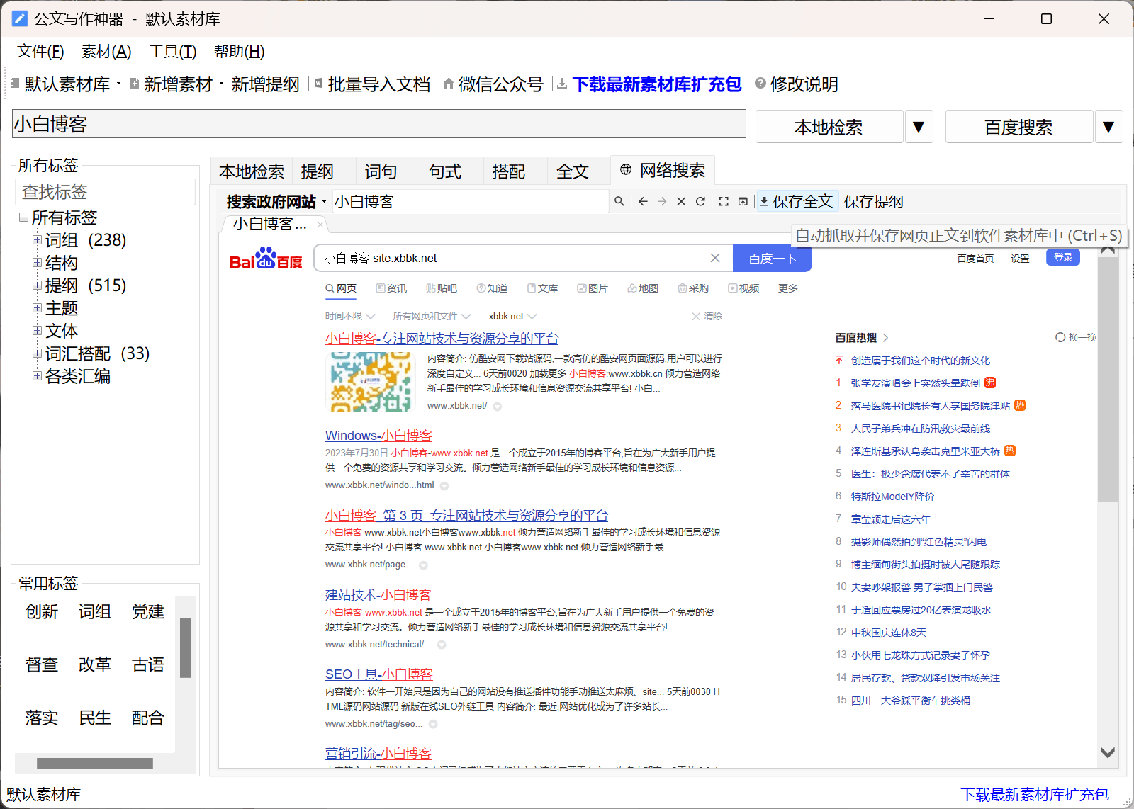
Task: Open the 工具(T) menu
Action: click(172, 52)
